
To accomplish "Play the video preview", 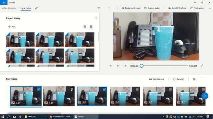I will coord(118,66).
